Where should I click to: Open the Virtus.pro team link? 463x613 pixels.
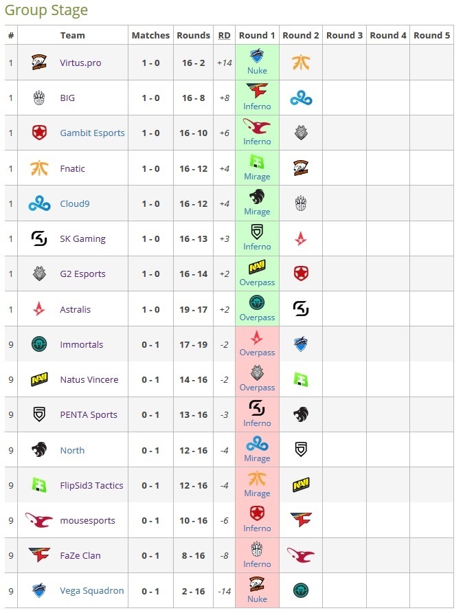pos(80,63)
